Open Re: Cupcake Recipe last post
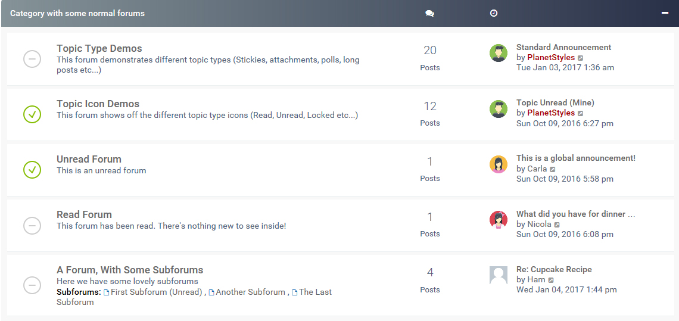This screenshot has height=321, width=679. 554,269
